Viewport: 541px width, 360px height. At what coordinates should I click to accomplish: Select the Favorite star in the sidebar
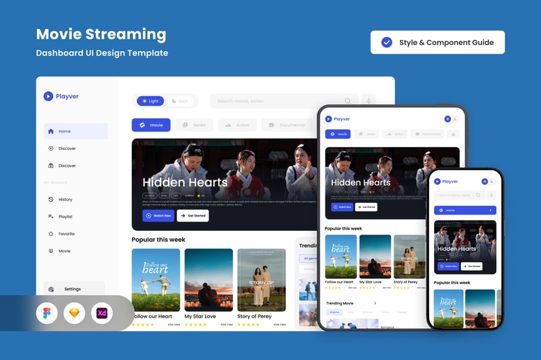tap(51, 234)
